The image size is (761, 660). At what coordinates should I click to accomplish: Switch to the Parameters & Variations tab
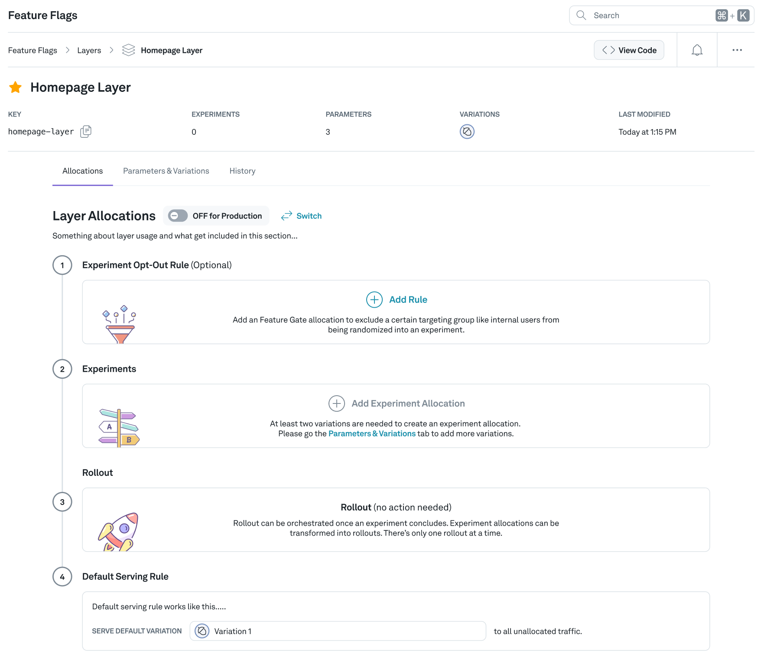coord(166,171)
